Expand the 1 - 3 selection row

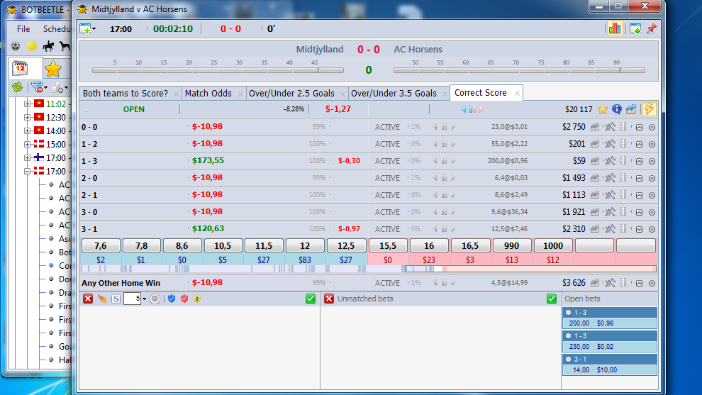tap(639, 161)
